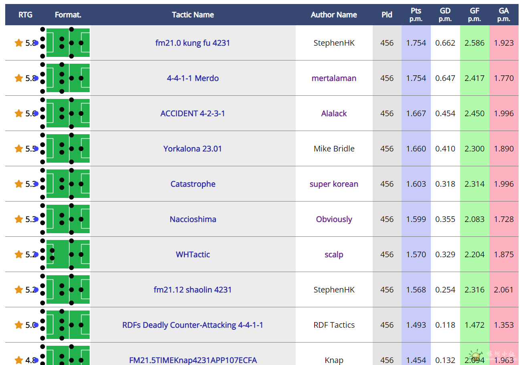
Task: Sort by GA p.m. column header
Action: coord(504,15)
